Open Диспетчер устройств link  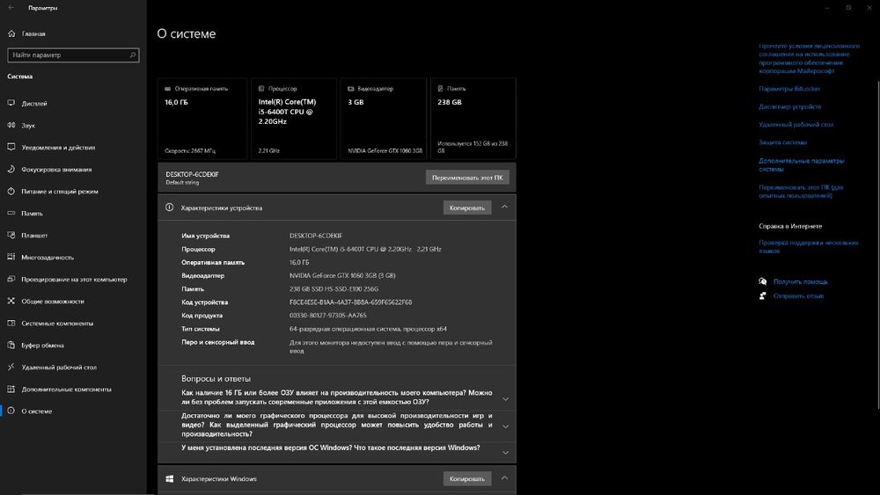[789, 106]
